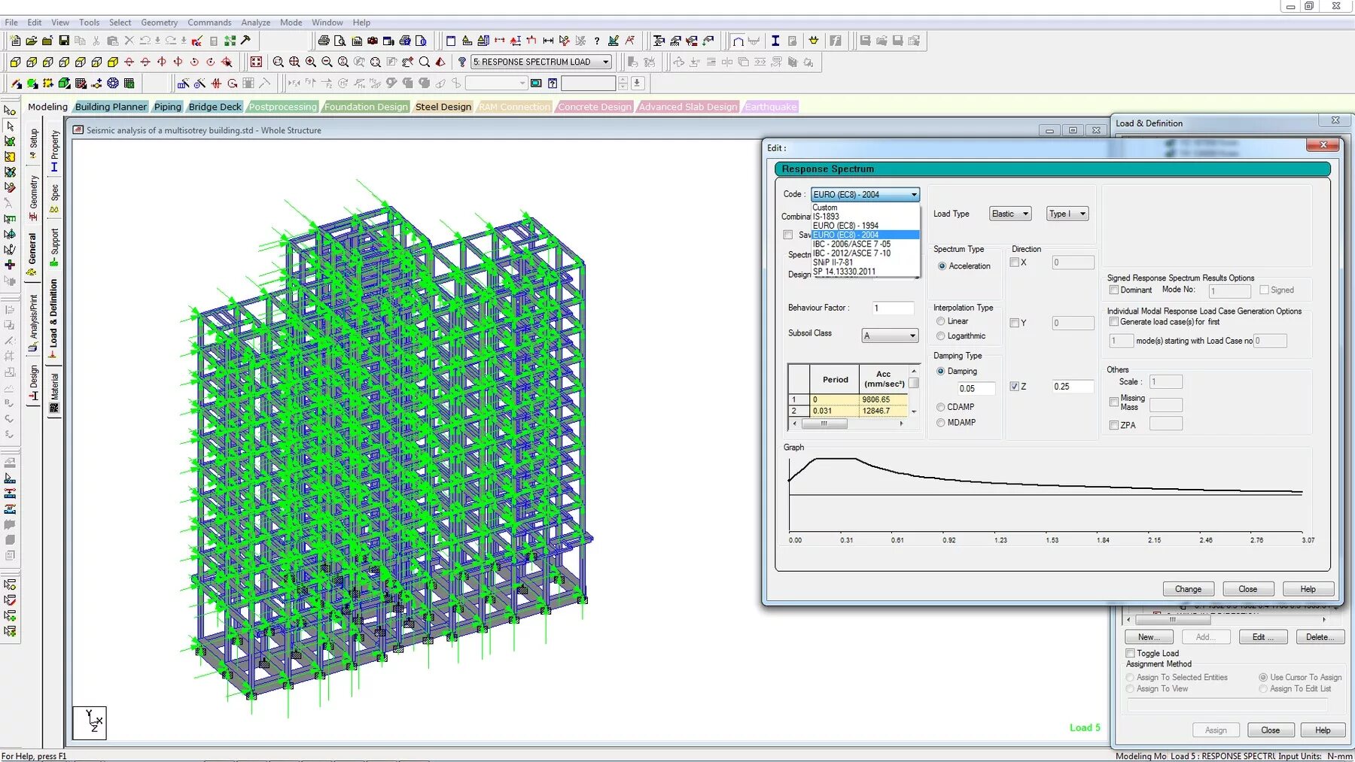Viewport: 1355px width, 762px height.
Task: Enable the Missing Mass checkbox
Action: [1114, 402]
